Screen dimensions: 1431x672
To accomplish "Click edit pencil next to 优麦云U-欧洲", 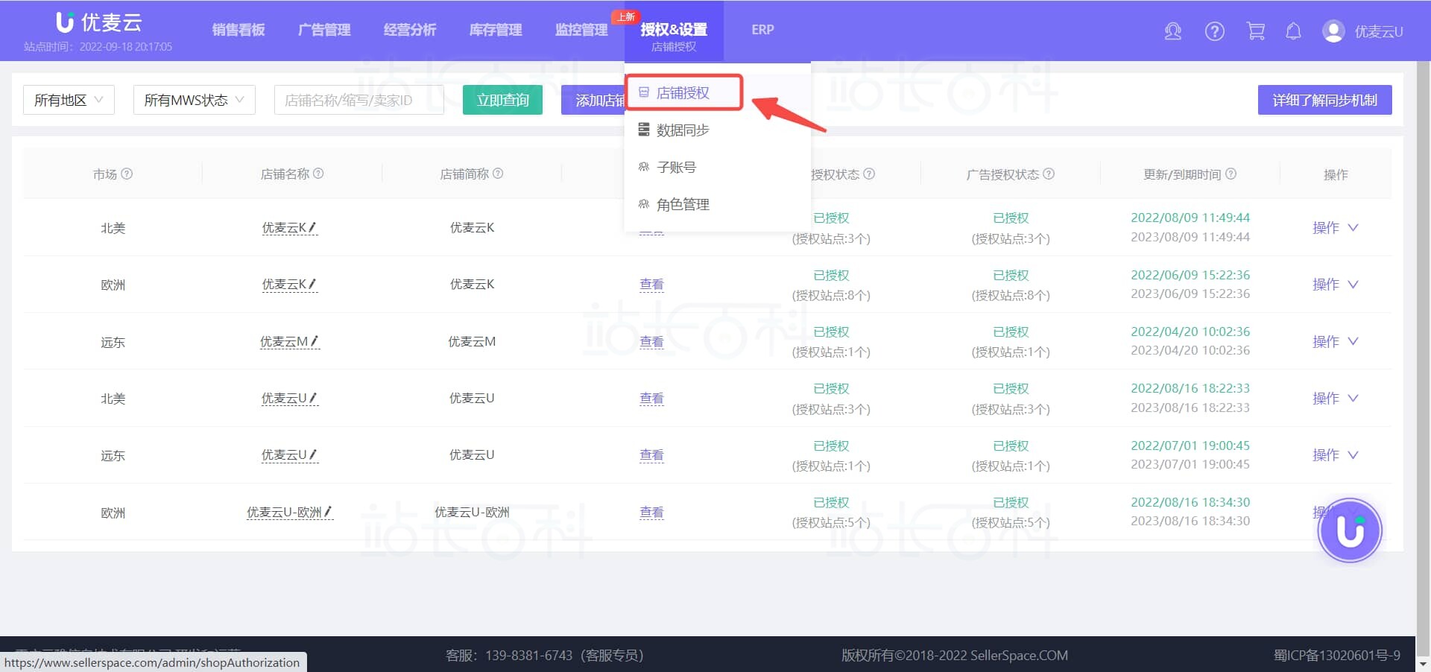I will click(328, 512).
